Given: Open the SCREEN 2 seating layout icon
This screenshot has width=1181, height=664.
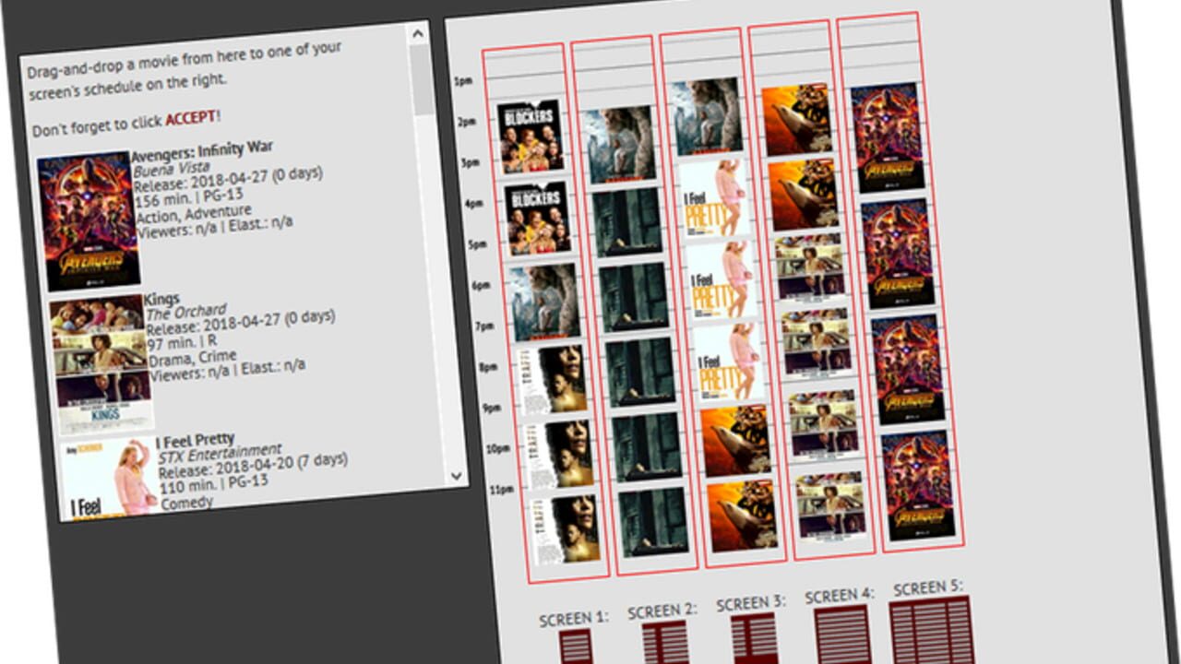Looking at the screenshot, I should (x=664, y=643).
